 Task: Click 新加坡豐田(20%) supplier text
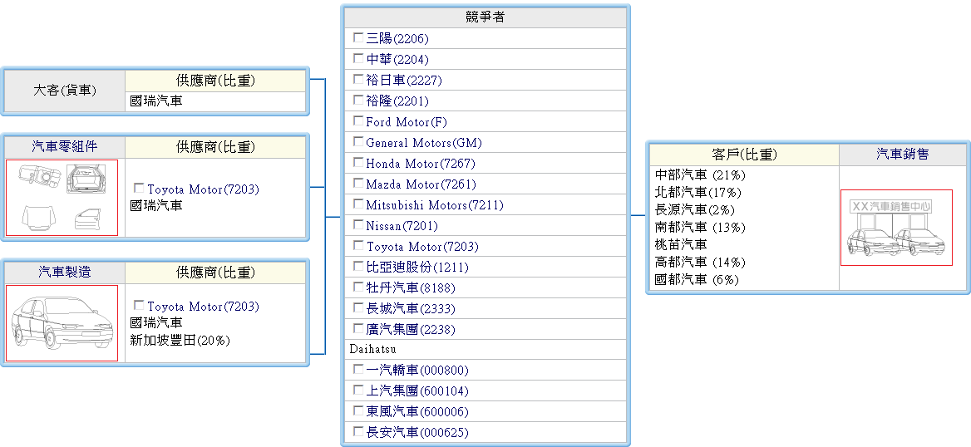180,340
